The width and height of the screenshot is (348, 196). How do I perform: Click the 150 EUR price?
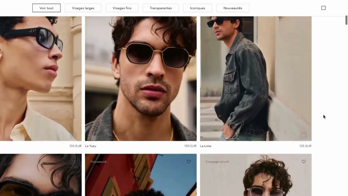click(x=190, y=146)
